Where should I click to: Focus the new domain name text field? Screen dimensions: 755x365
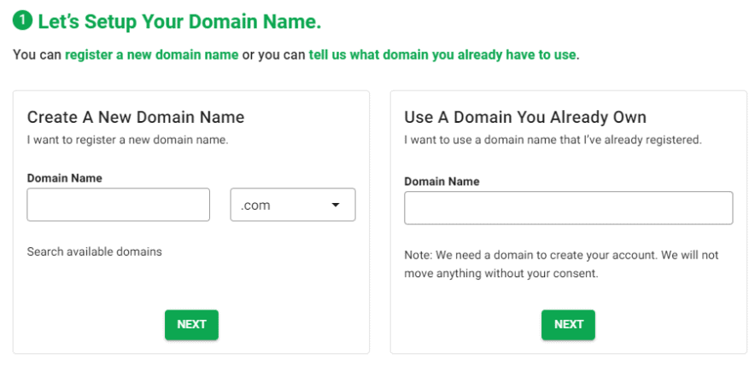click(x=119, y=205)
